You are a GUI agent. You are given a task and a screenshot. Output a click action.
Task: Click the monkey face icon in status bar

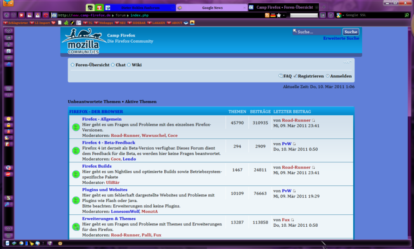click(60, 244)
